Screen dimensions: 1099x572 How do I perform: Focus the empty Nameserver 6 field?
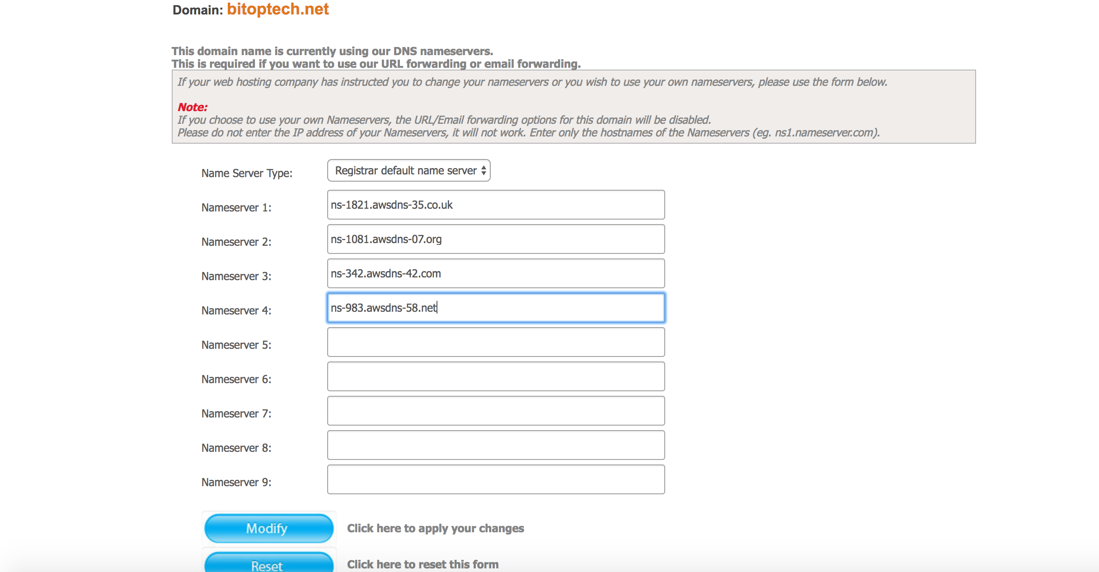496,376
